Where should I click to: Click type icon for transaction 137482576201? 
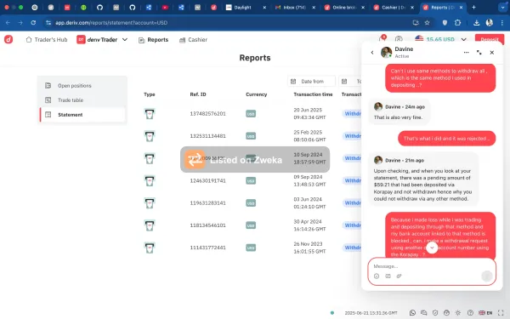click(x=150, y=114)
